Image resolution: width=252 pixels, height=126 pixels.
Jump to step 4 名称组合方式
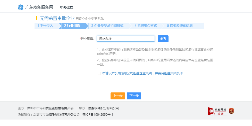[146, 26]
